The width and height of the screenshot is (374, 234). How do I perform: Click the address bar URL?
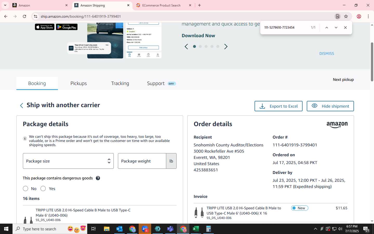click(81, 16)
